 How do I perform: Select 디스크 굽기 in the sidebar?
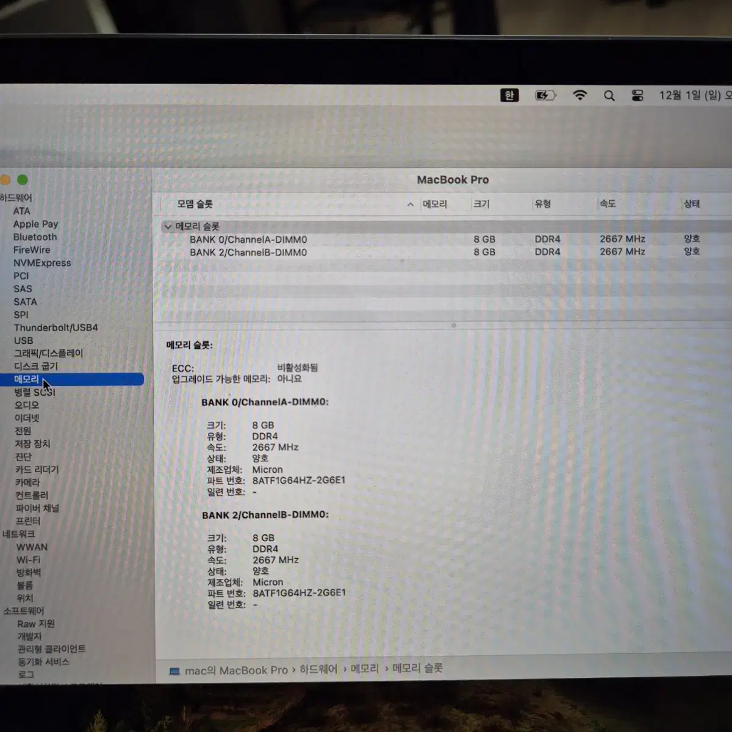point(36,366)
